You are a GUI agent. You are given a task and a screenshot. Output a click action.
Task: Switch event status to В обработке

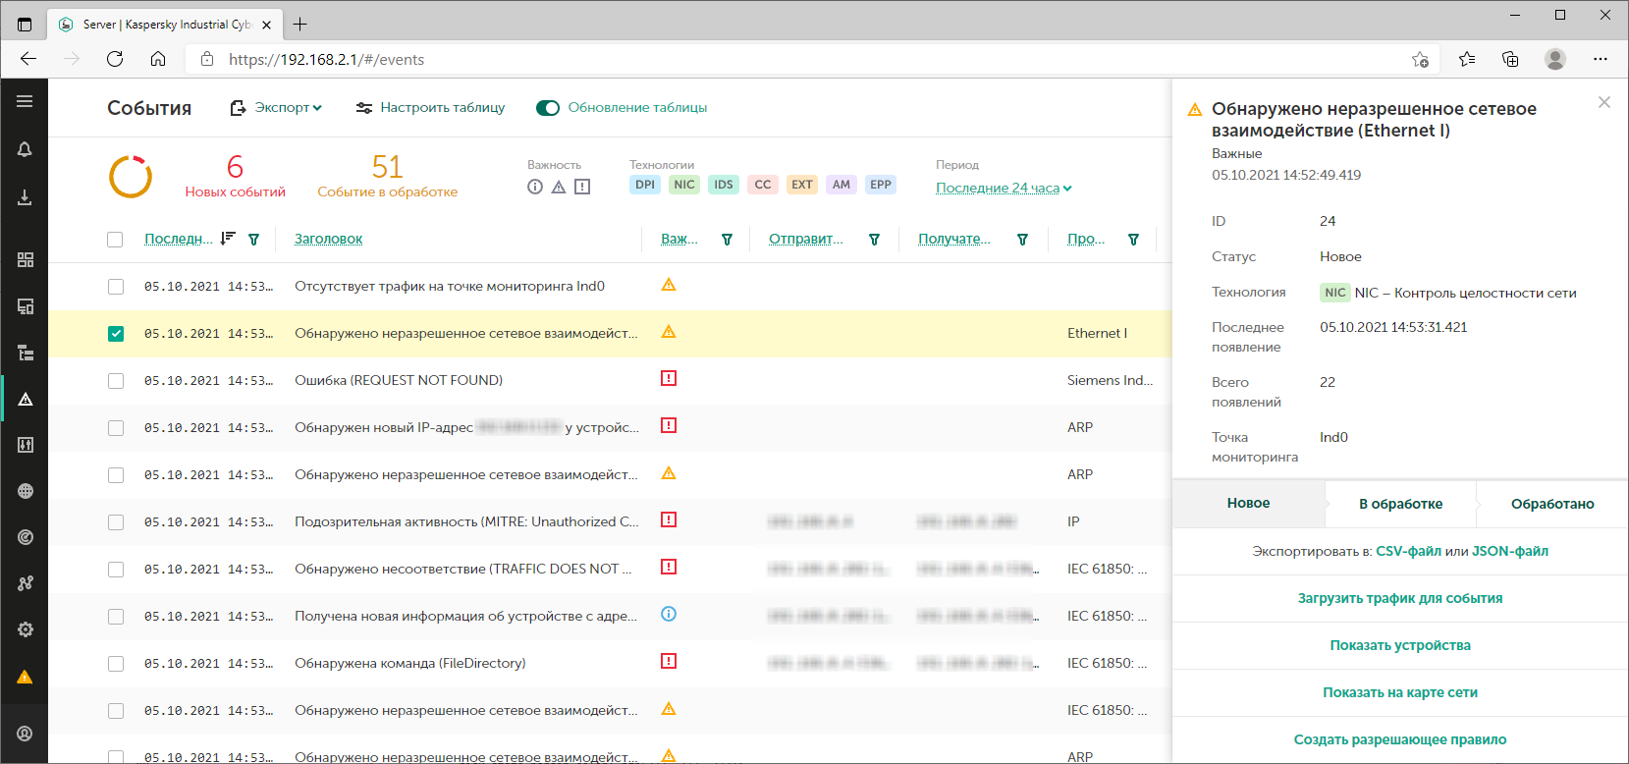pos(1400,504)
